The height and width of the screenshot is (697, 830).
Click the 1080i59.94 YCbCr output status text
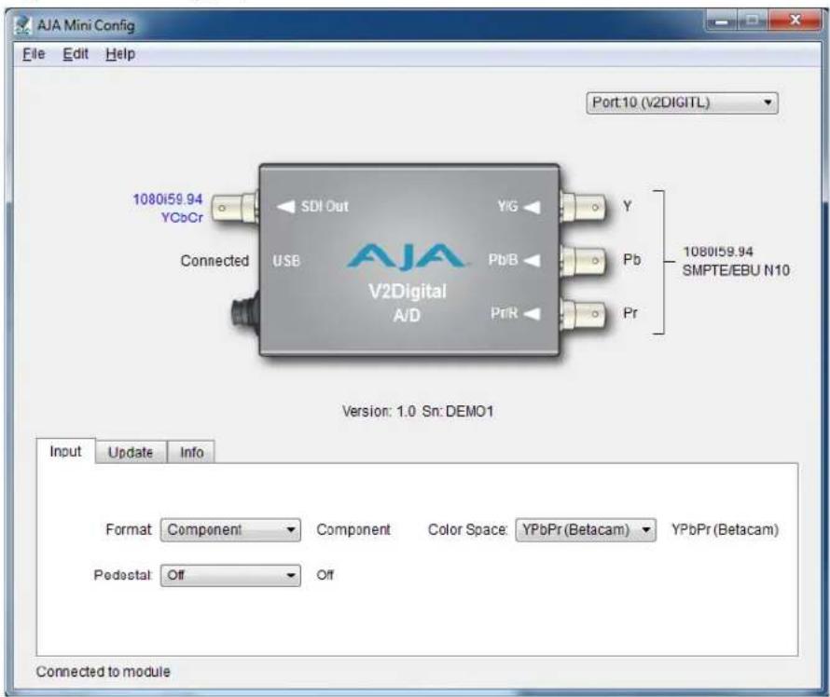(x=168, y=208)
